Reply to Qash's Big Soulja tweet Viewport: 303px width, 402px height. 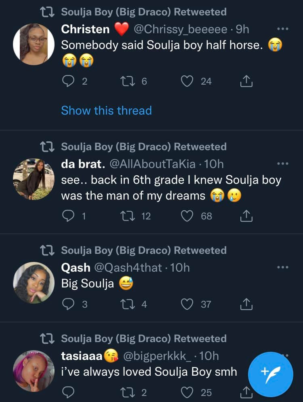[67, 304]
